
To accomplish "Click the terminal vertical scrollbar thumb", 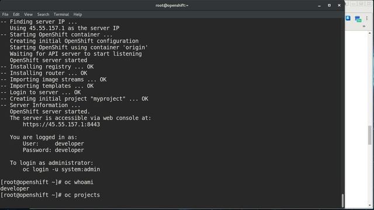I will pyautogui.click(x=343, y=201).
